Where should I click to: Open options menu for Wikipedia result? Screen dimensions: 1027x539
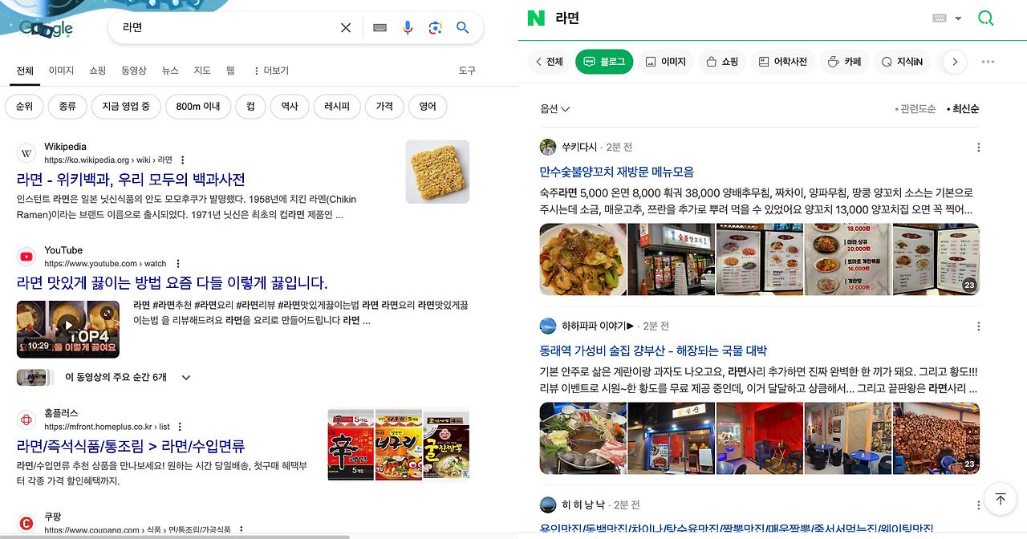point(182,160)
